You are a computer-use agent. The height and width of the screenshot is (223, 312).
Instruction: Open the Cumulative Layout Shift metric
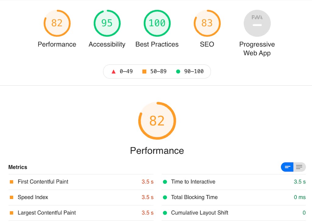(200, 213)
